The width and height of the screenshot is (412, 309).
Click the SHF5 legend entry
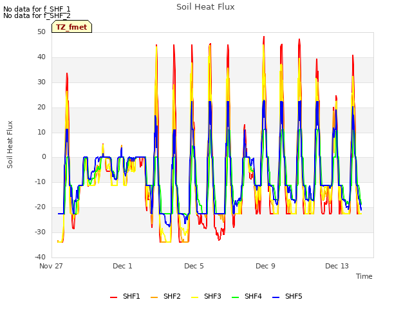tap(287, 296)
